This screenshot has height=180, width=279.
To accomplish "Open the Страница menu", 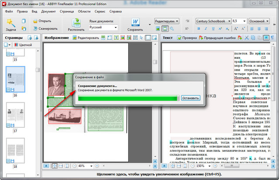I will click(67, 11).
